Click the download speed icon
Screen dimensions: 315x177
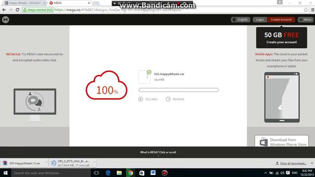(x=140, y=99)
